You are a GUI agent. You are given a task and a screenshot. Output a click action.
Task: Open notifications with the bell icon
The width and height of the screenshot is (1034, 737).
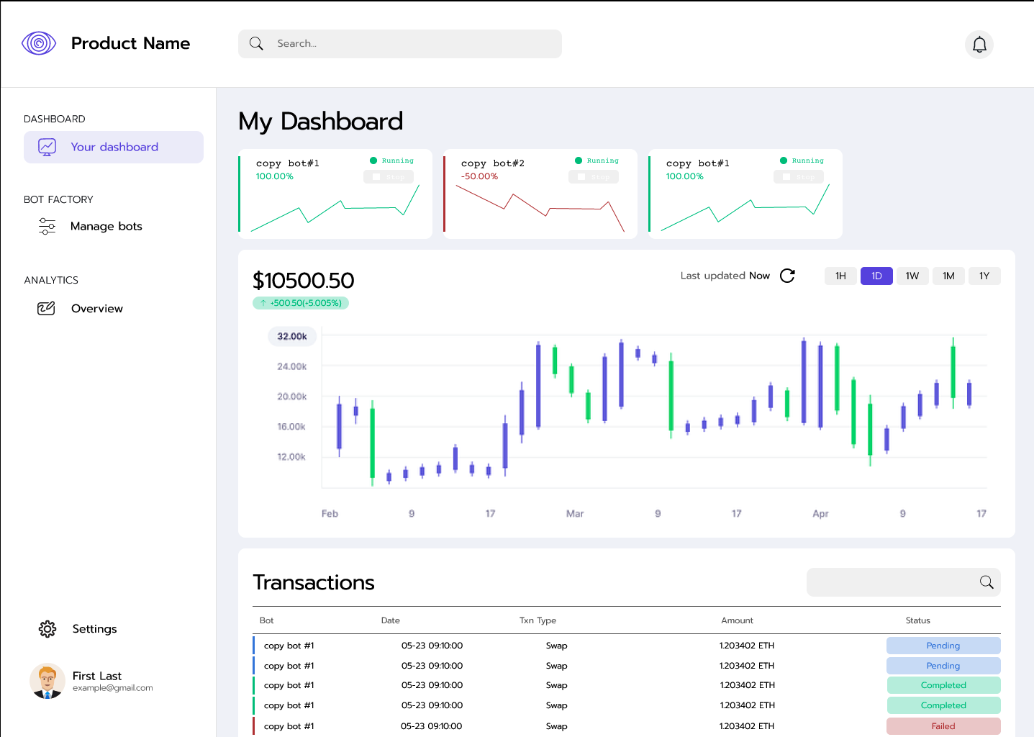tap(979, 45)
